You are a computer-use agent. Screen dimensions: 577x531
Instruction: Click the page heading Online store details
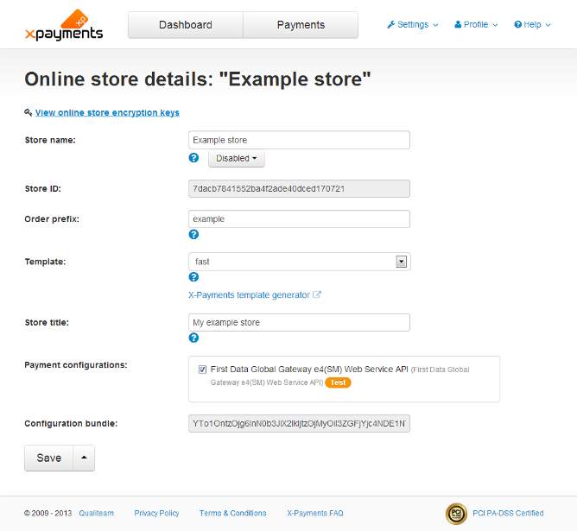pos(198,79)
